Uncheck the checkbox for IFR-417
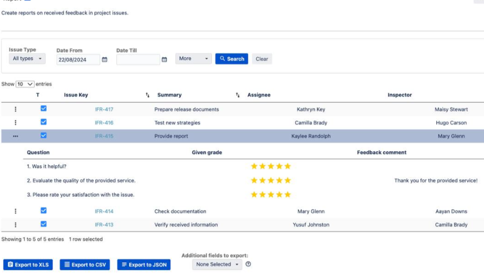Viewport: 484px width, 275px height. click(x=43, y=109)
